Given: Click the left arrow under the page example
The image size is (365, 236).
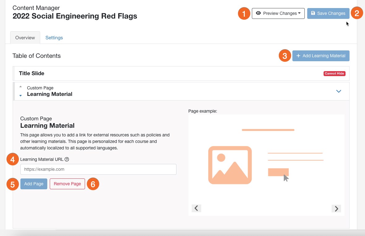Looking at the screenshot, I should [x=196, y=208].
